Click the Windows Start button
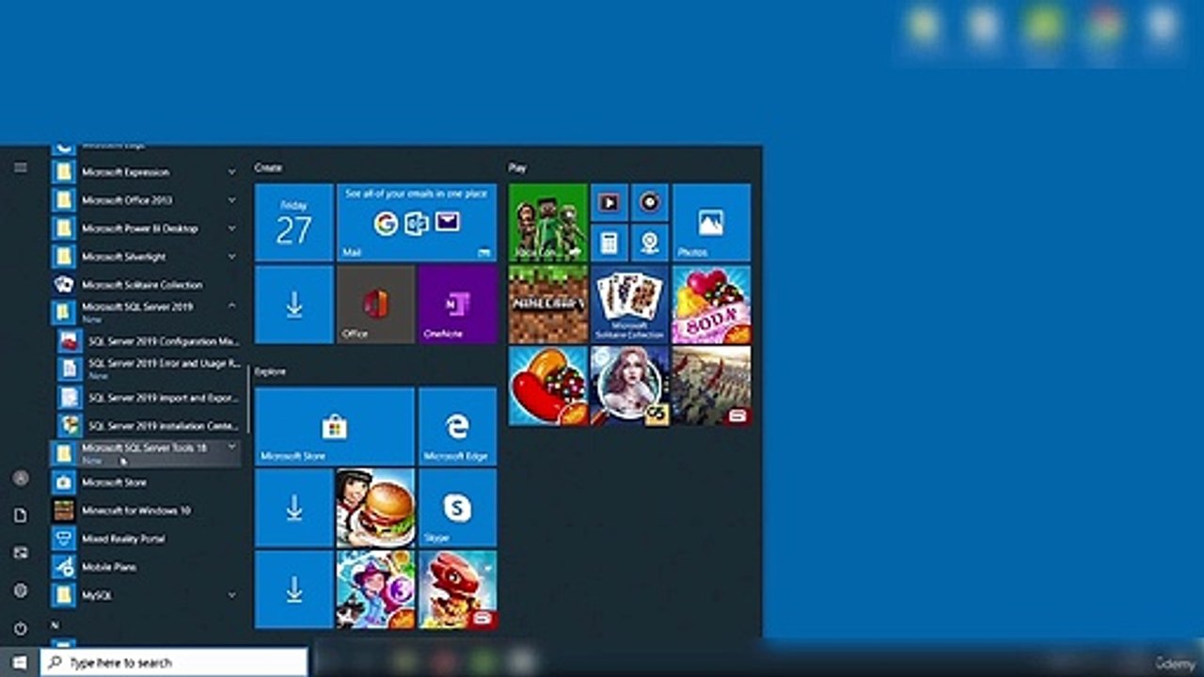Screen dimensions: 1204x677 19,663
